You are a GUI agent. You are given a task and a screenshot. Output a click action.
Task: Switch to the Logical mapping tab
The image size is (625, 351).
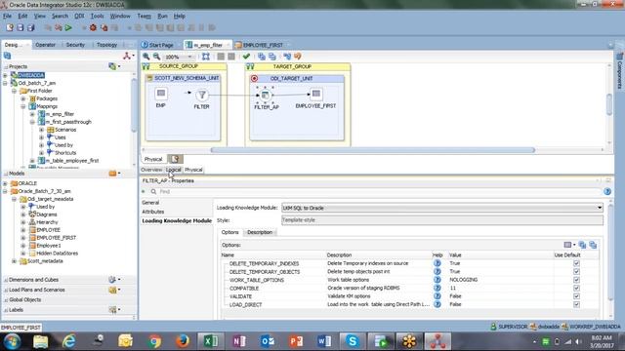click(174, 170)
